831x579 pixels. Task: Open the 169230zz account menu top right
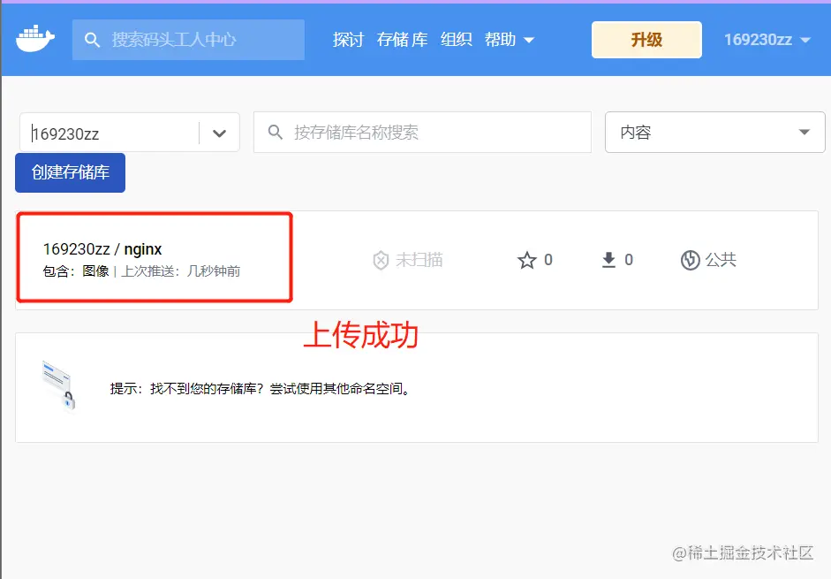tap(767, 39)
